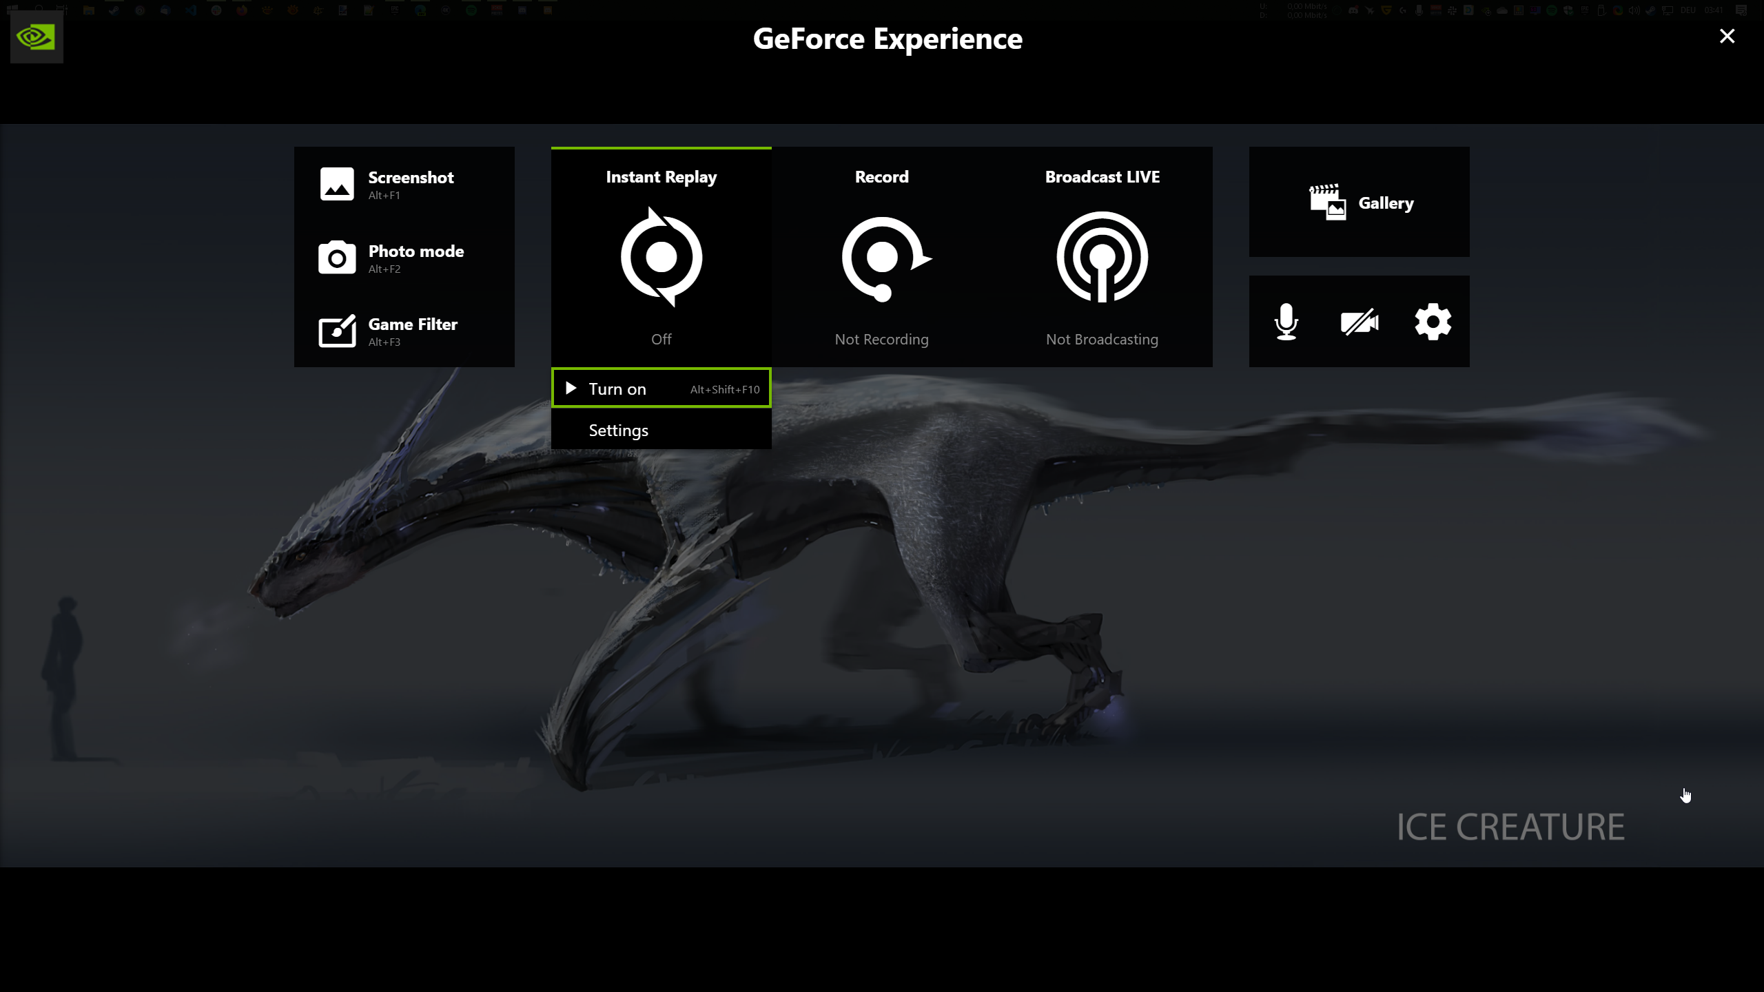Screen dimensions: 1764x992
Task: Click the Steam icon in the dimmed taskbar
Action: coord(114,10)
